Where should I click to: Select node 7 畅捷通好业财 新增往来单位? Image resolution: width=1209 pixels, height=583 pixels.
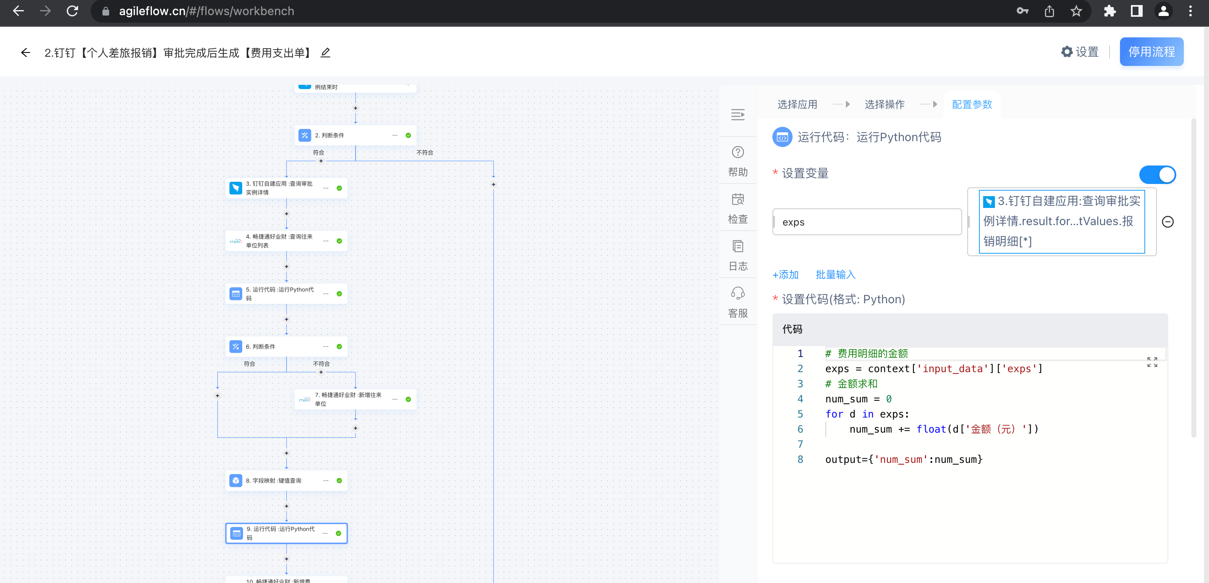click(x=355, y=399)
